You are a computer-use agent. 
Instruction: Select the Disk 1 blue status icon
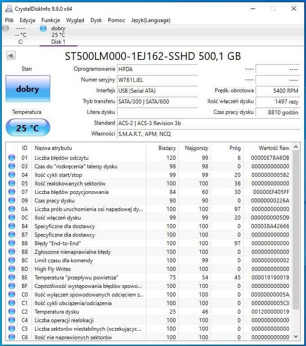43,28
